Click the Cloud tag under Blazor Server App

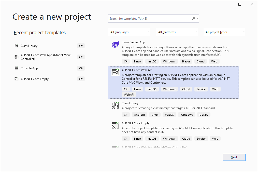pyautogui.click(x=200, y=61)
